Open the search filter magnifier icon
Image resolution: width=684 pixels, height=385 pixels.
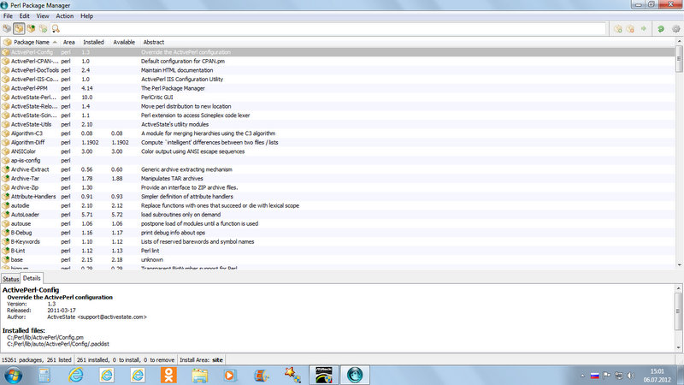pos(56,29)
